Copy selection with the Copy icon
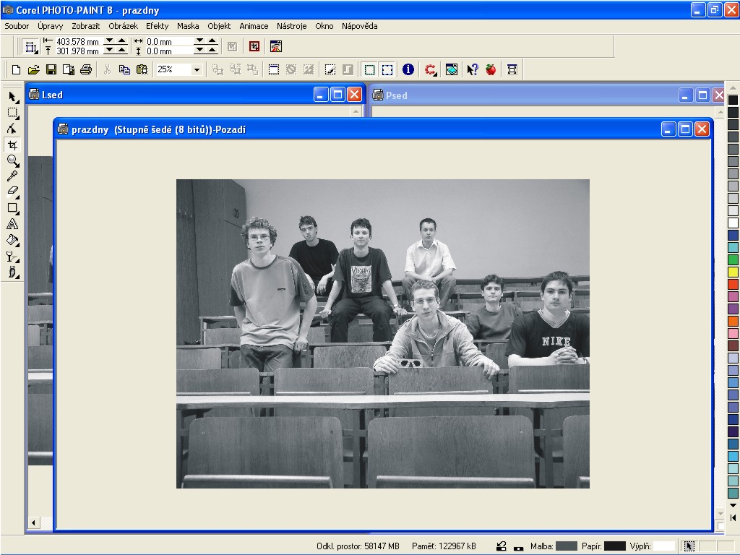740x555 pixels. (124, 70)
